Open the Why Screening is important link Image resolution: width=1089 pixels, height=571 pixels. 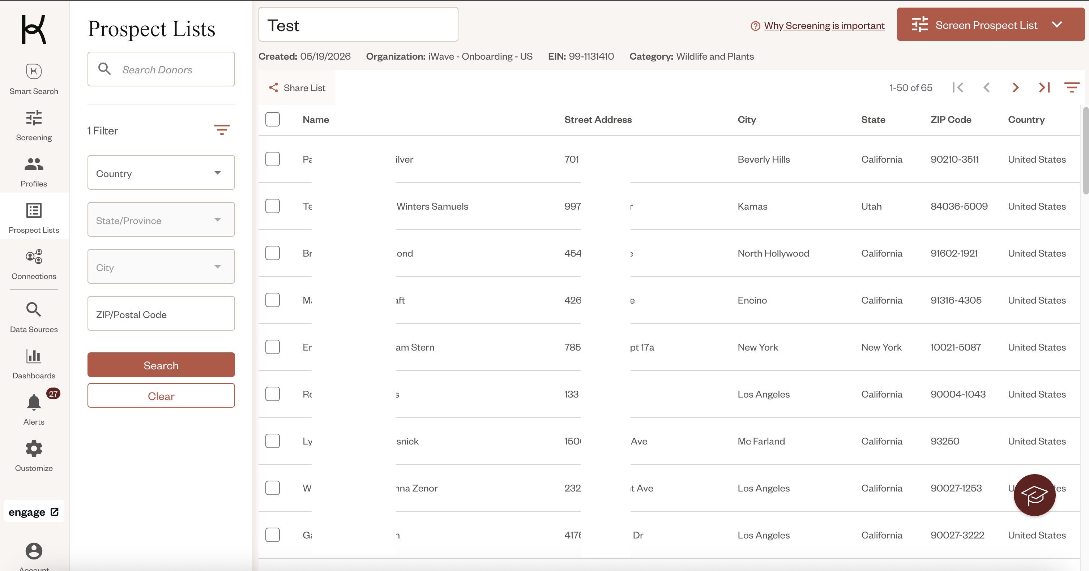[x=824, y=25]
